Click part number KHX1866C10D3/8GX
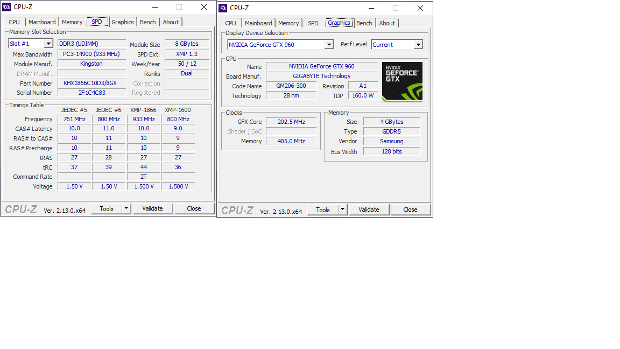 [91, 83]
